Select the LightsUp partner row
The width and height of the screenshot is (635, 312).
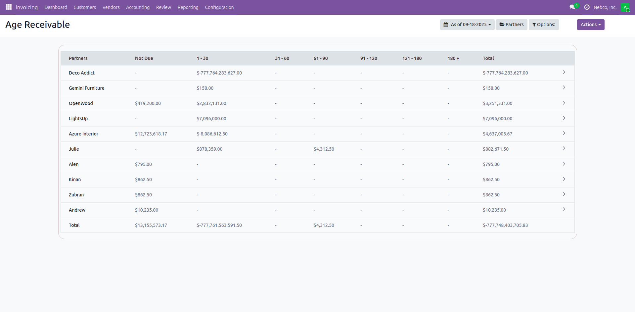(78, 119)
